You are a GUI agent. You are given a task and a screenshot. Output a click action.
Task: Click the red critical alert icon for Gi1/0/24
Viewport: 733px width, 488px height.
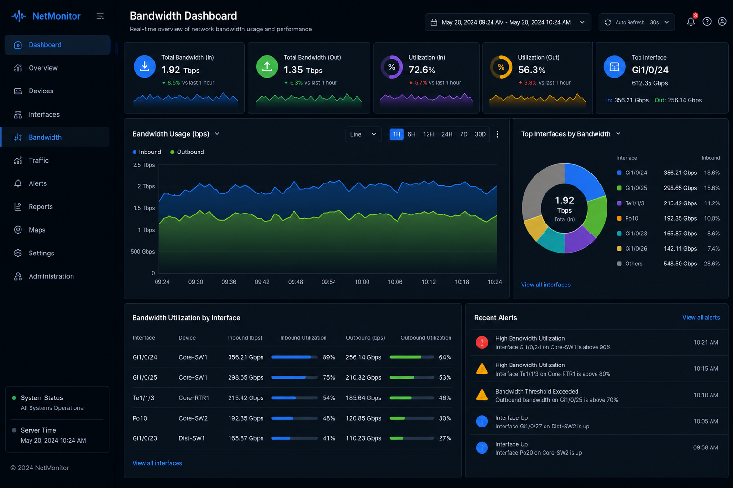coord(482,342)
